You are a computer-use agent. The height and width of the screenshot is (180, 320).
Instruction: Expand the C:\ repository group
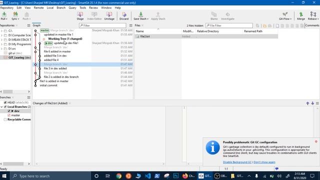1,31
